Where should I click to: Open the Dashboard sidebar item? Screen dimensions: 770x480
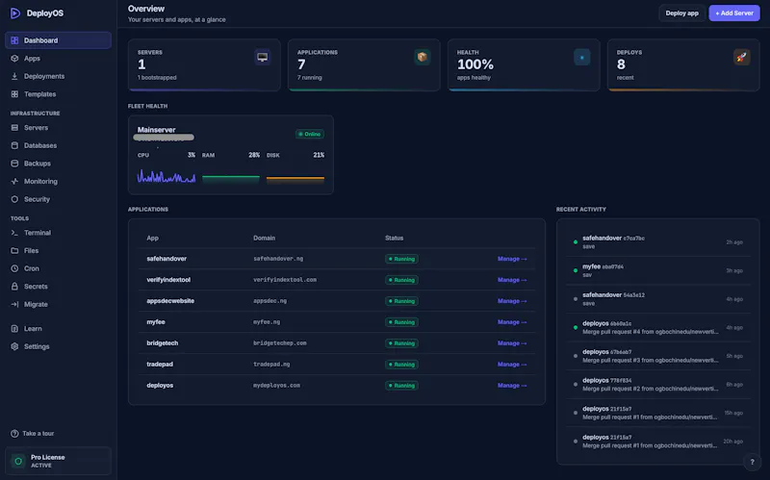coord(58,40)
